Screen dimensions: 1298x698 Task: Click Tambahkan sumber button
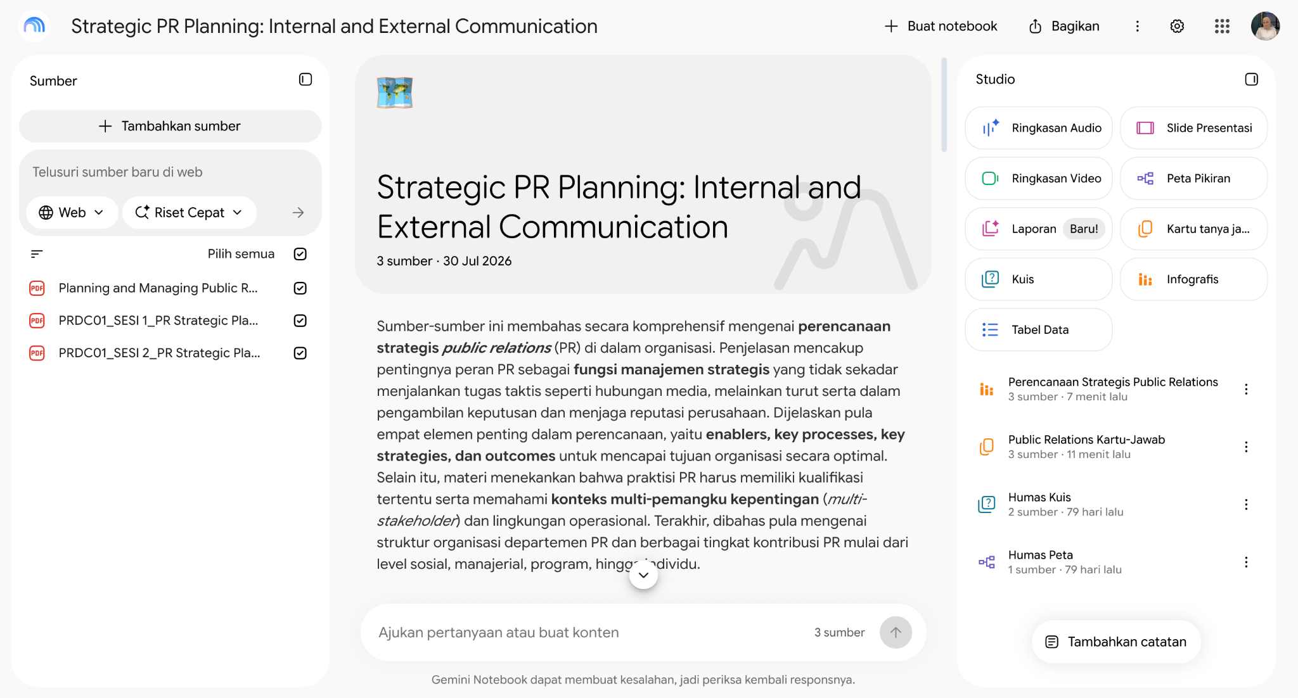(x=170, y=126)
